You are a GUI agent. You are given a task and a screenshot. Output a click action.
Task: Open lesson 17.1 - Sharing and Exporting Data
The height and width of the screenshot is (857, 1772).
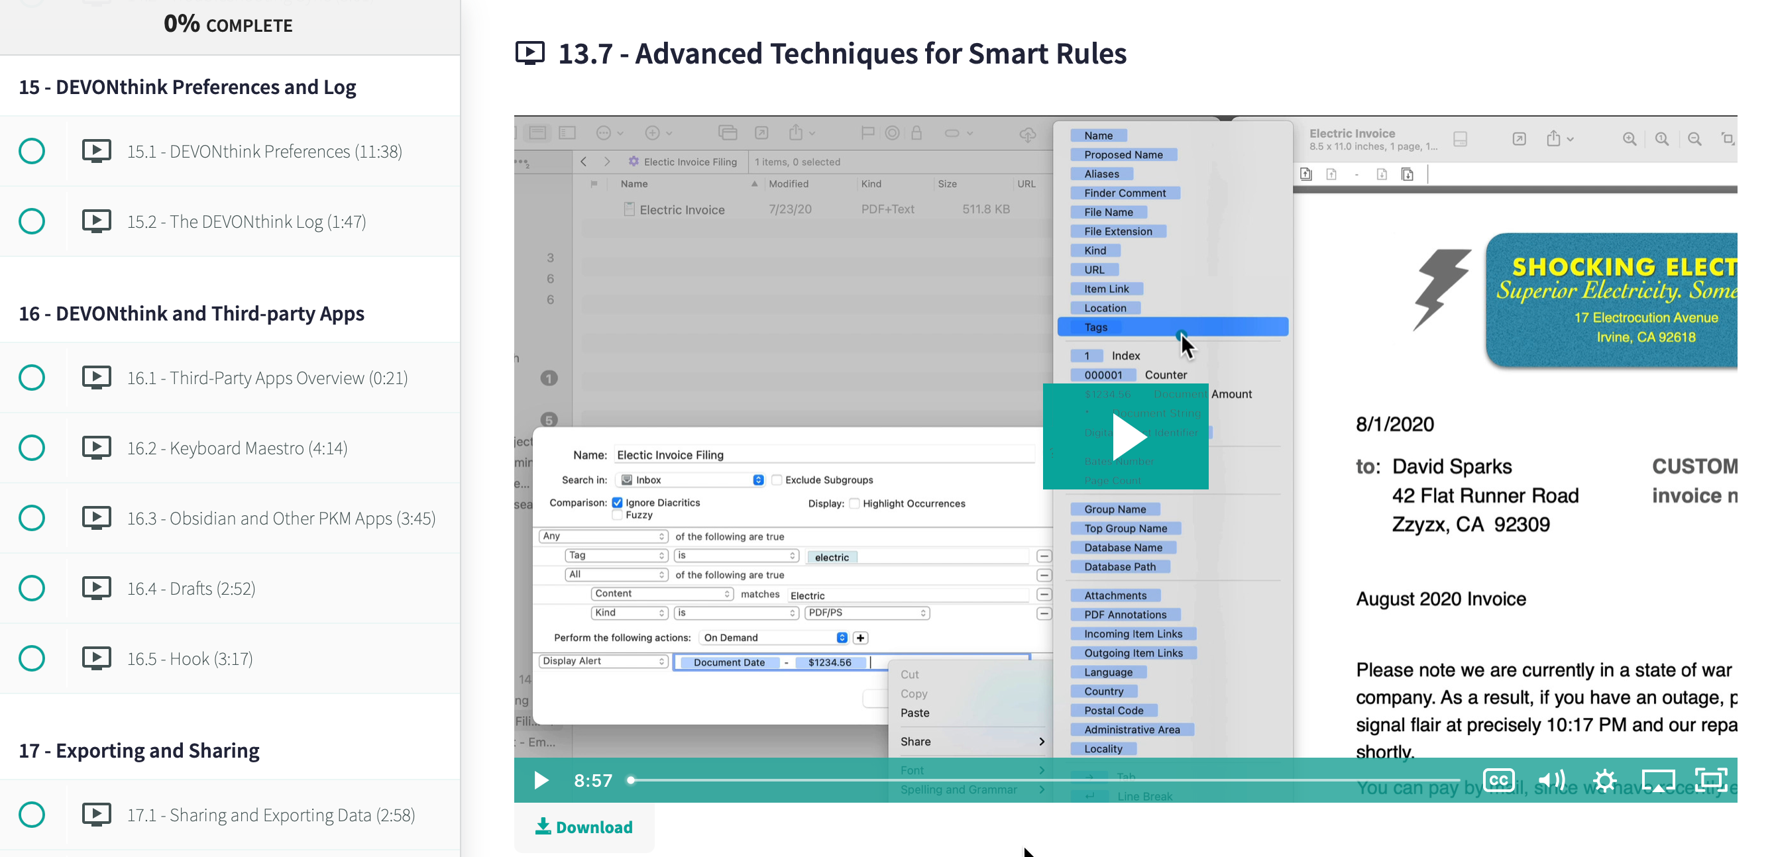(x=270, y=815)
